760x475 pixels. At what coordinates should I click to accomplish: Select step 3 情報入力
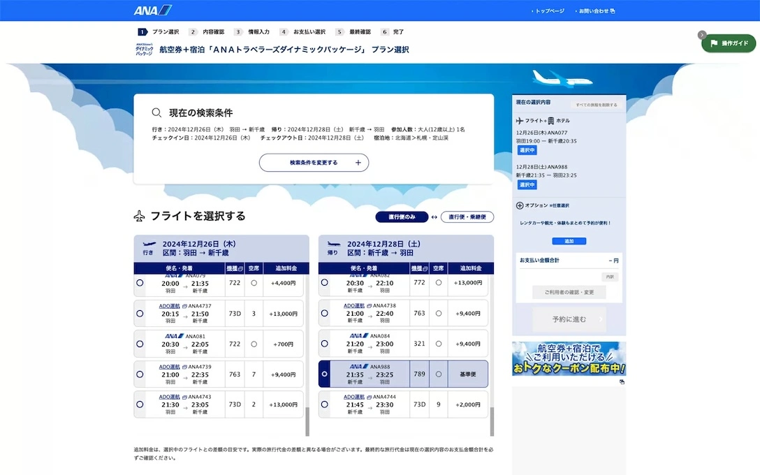pyautogui.click(x=252, y=32)
